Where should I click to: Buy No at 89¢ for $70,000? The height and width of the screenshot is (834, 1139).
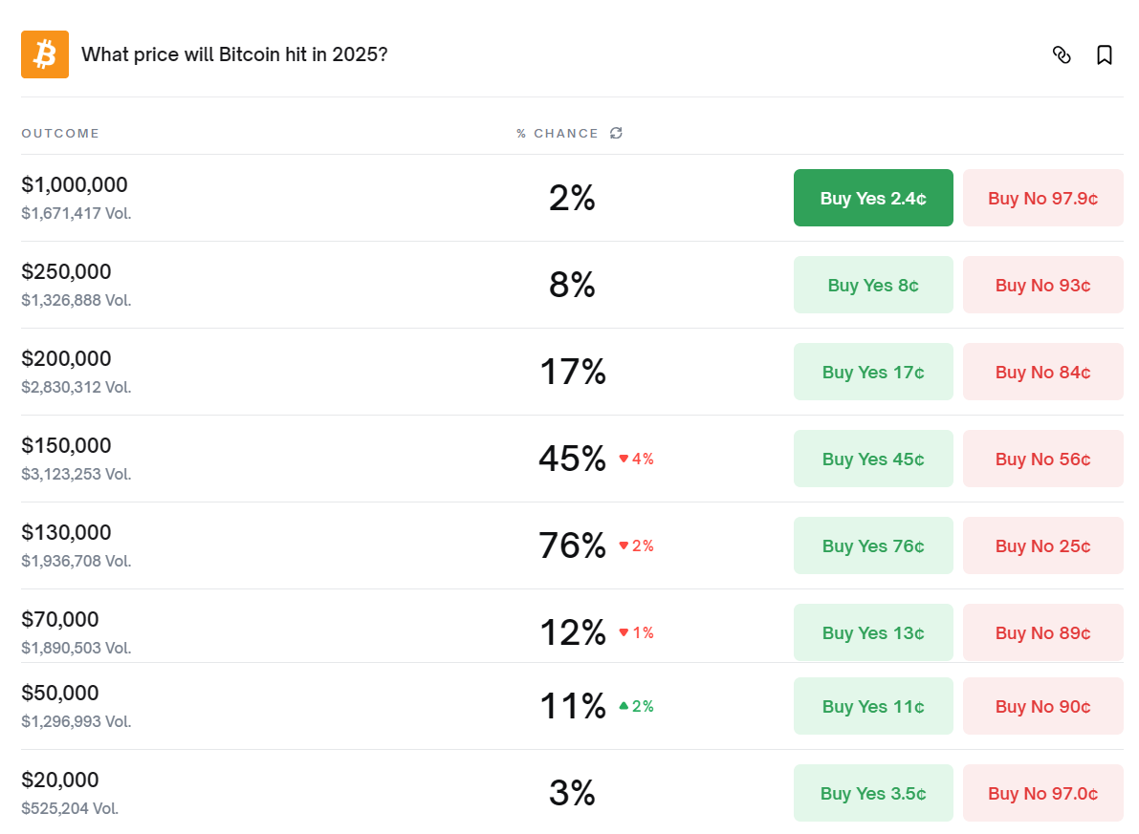tap(1042, 632)
